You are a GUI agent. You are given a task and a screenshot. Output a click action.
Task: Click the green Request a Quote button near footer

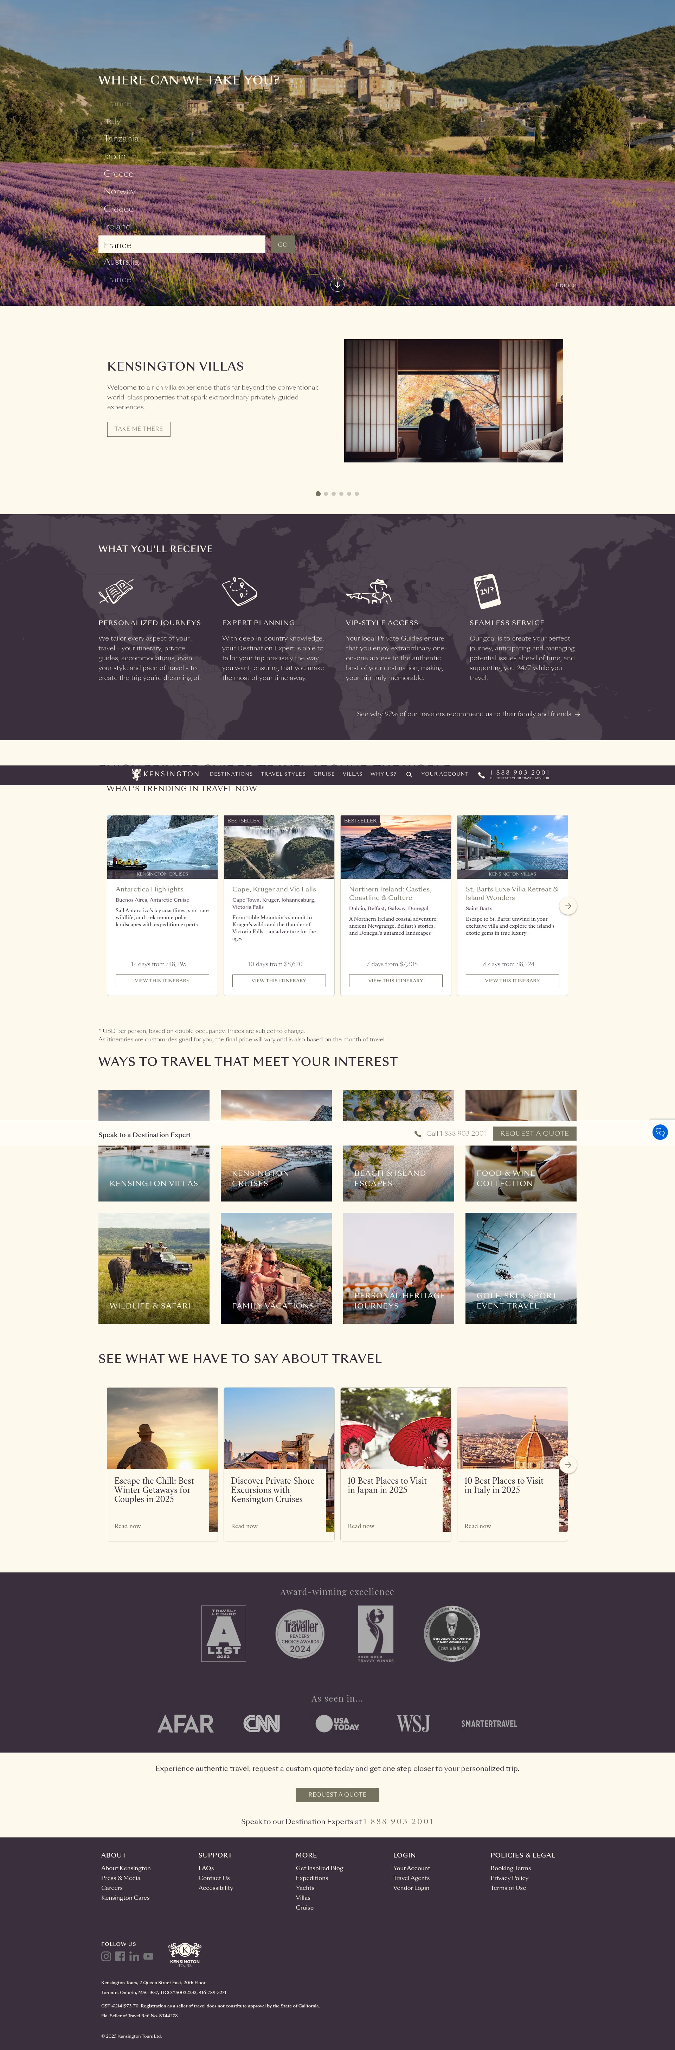[x=337, y=1794]
